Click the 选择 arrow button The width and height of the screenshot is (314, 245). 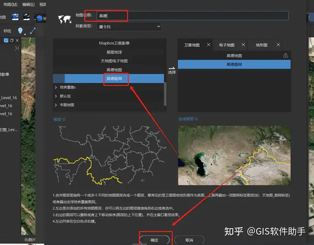(172, 70)
